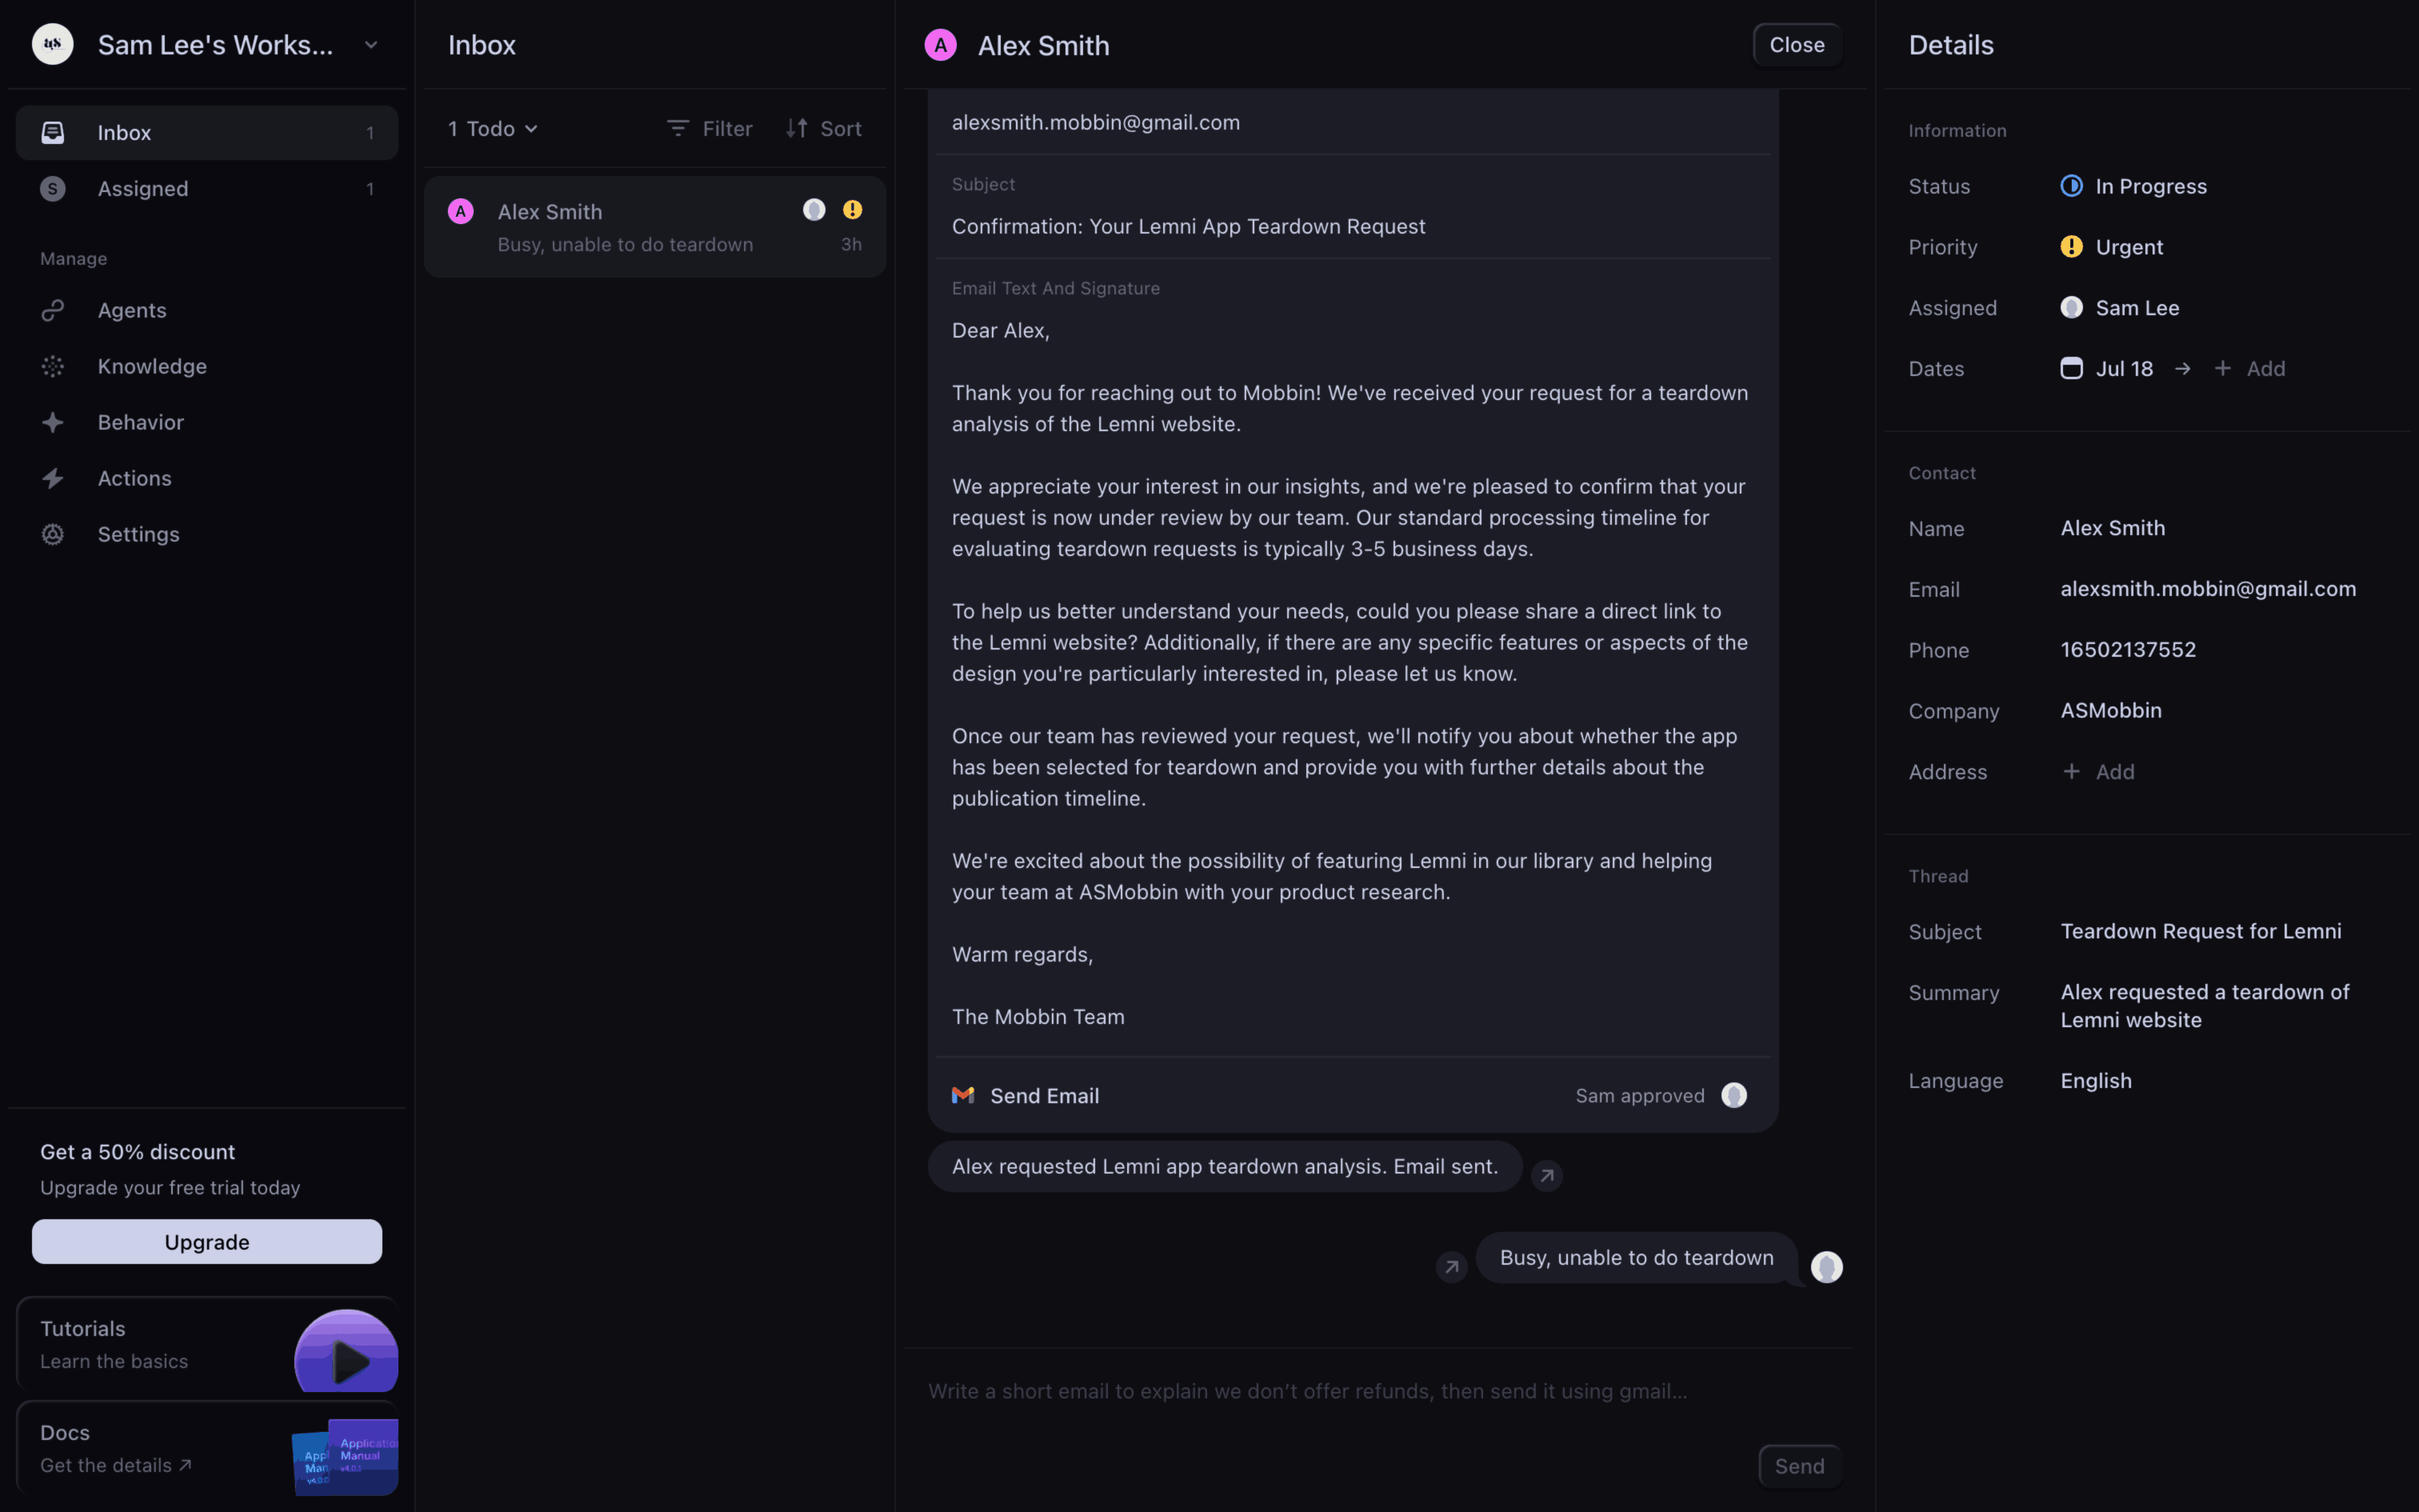Screen dimensions: 2419x1512
Task: Click the arrow icon next to email summary
Action: click(1546, 1175)
